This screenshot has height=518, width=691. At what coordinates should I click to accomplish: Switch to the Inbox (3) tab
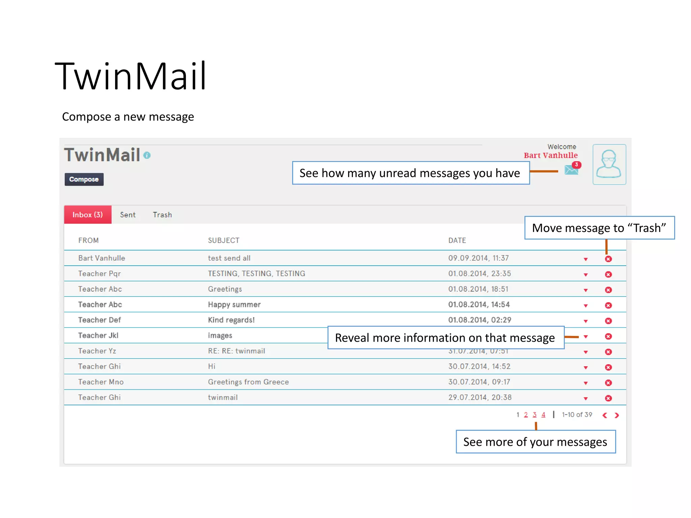(x=88, y=214)
